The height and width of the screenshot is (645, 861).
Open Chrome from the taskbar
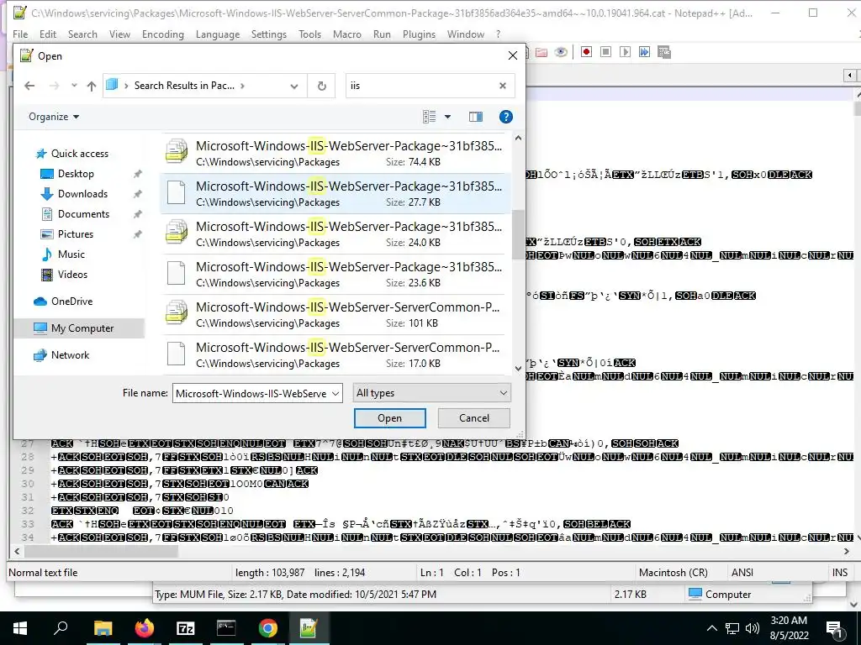click(x=268, y=628)
